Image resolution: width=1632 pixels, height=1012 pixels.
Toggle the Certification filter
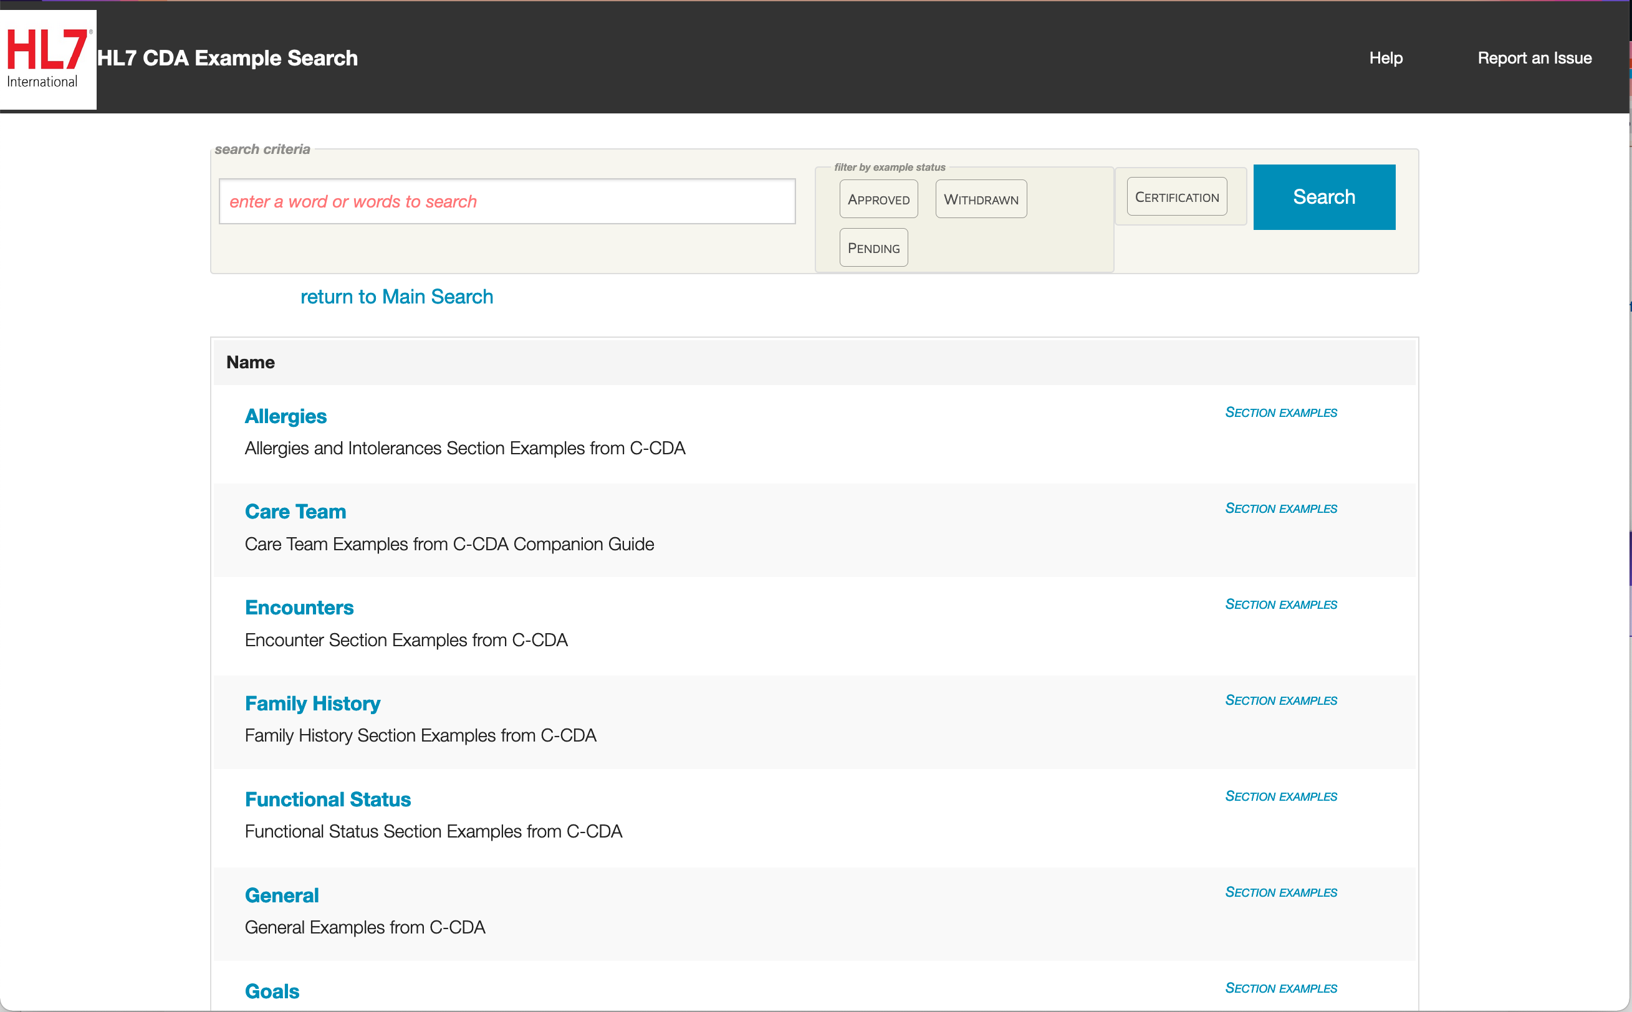click(x=1177, y=197)
